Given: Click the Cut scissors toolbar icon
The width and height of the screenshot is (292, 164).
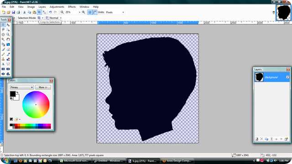Looking at the screenshot, I should [x=24, y=12].
